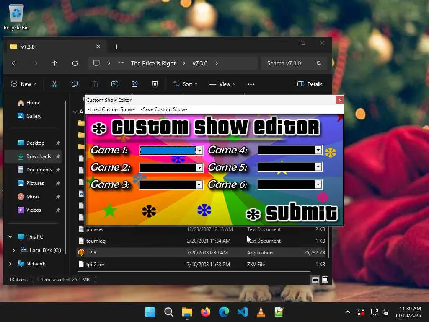Open taskbar Search icon
The height and width of the screenshot is (322, 429).
point(169,312)
